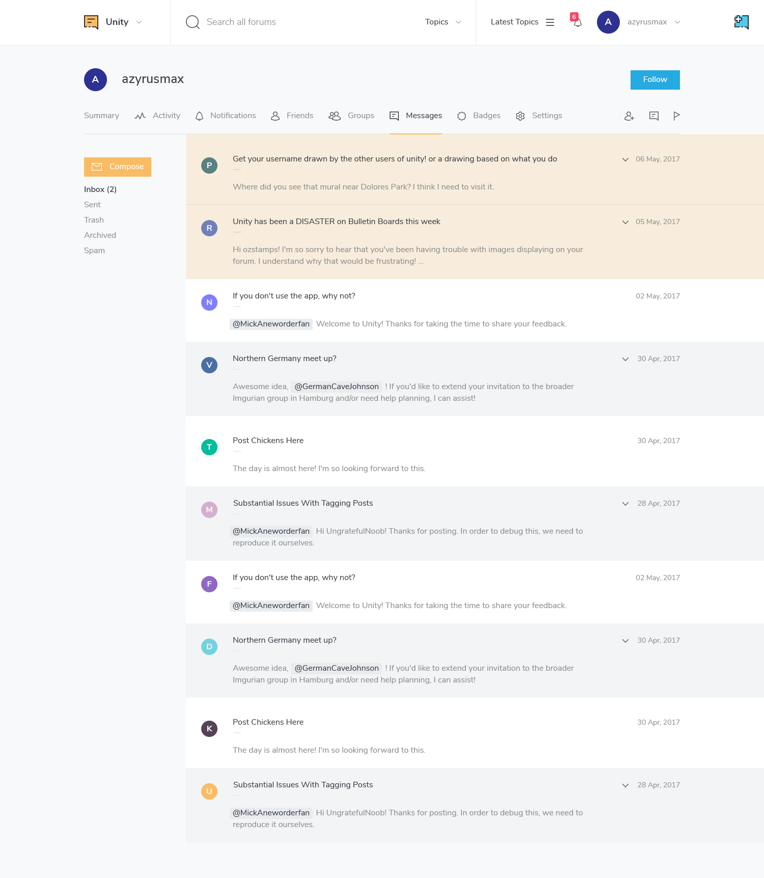Click the flag report icon
764x878 pixels.
tap(676, 116)
